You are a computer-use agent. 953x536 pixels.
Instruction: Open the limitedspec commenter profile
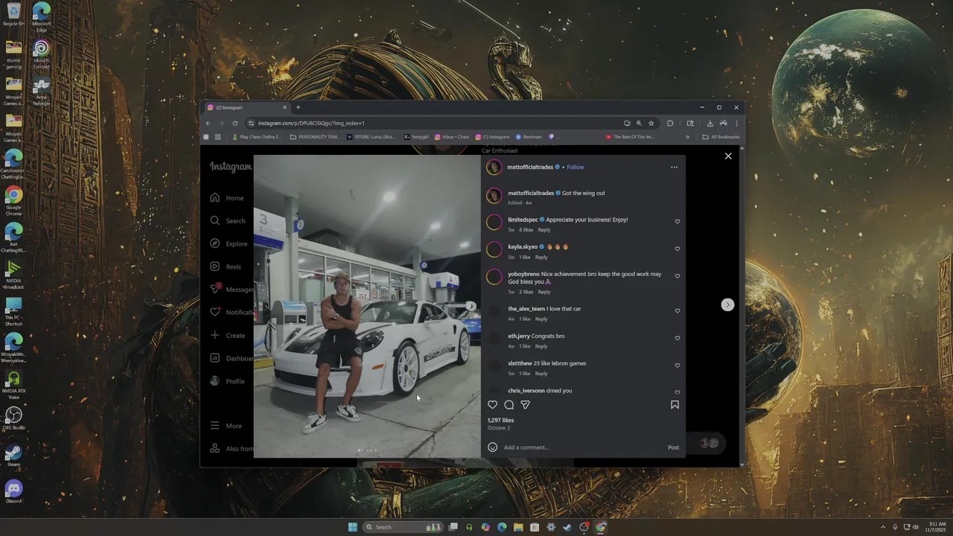[523, 220]
